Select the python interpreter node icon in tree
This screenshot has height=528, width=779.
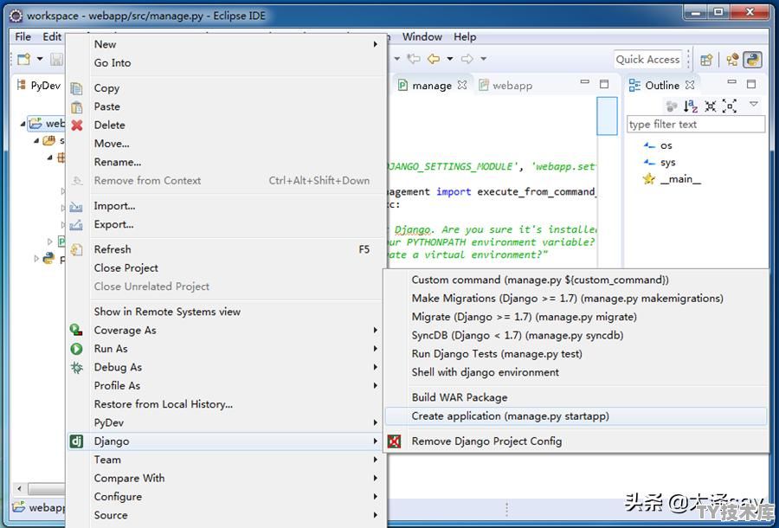point(48,258)
